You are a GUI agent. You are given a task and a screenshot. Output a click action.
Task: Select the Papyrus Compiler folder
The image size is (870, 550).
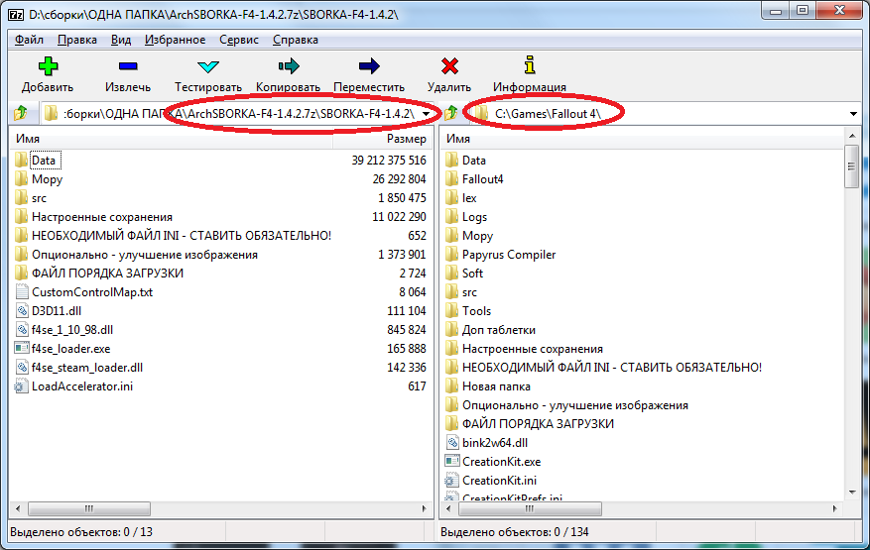click(508, 255)
